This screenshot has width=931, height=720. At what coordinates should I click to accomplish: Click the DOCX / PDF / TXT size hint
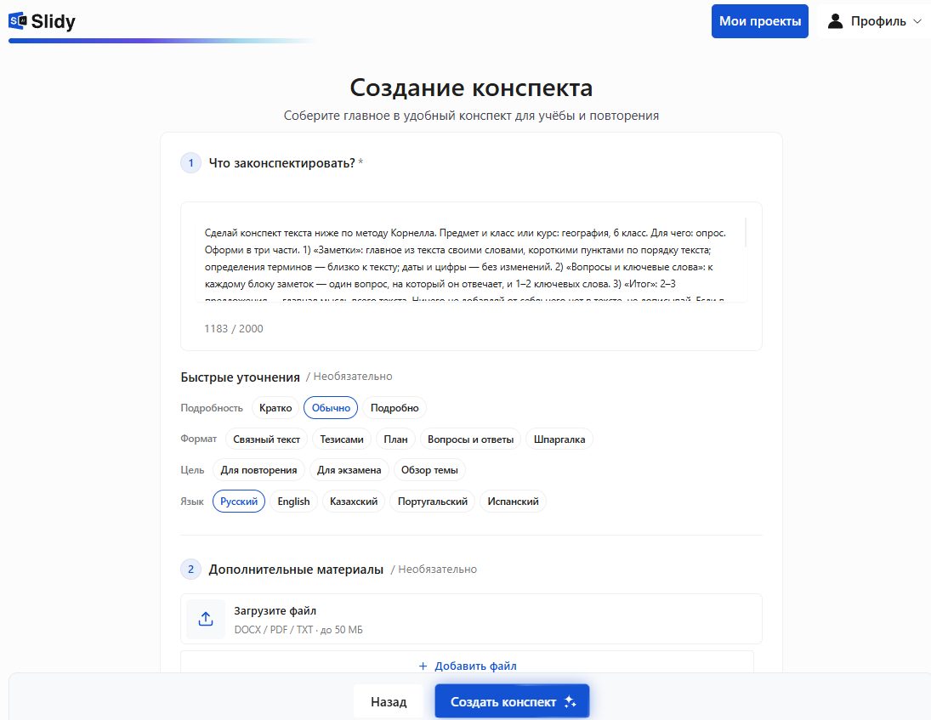coord(298,630)
